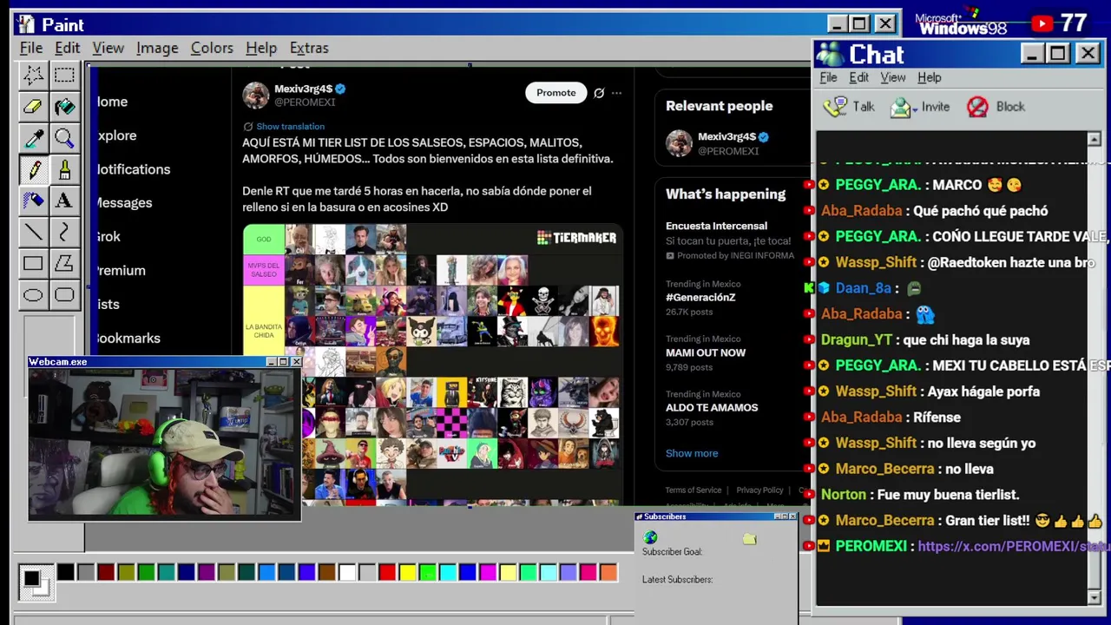Pick the Polygon shape tool
1111x625 pixels.
[x=64, y=263]
